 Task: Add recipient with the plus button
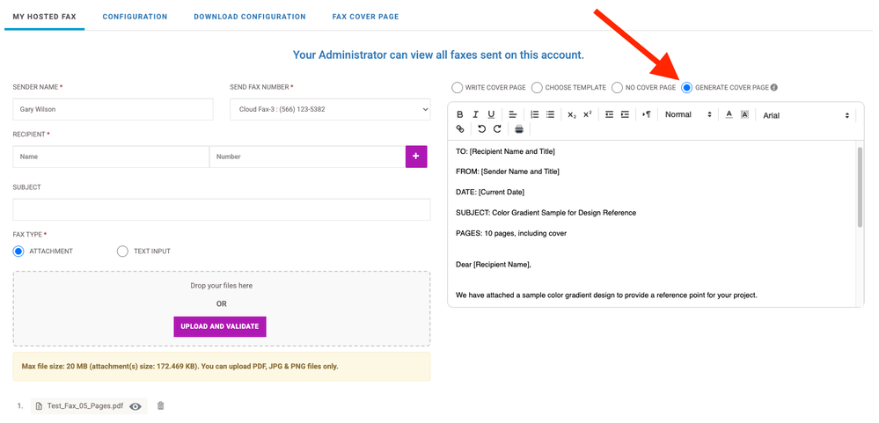pyautogui.click(x=416, y=157)
